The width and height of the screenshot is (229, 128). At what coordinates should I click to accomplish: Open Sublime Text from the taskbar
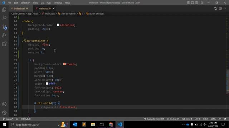pyautogui.click(x=84, y=124)
